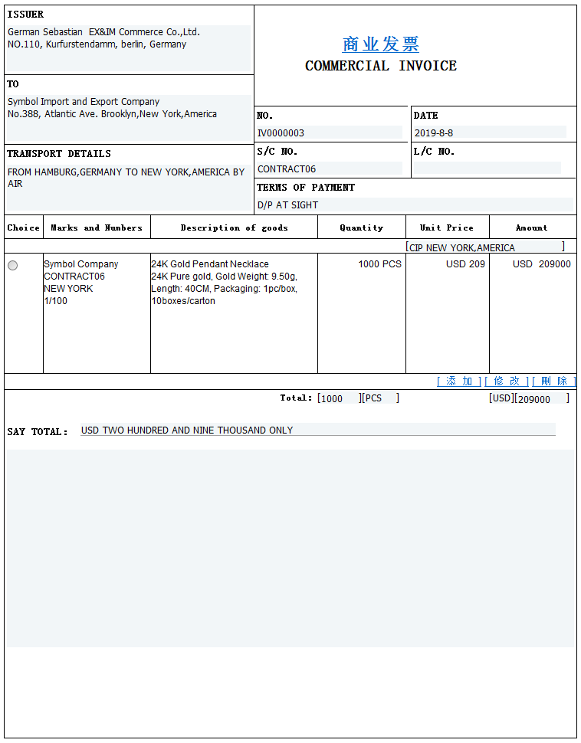Click the Total quantity field showing 1000
Screen dimensions: 581x743
tap(339, 398)
